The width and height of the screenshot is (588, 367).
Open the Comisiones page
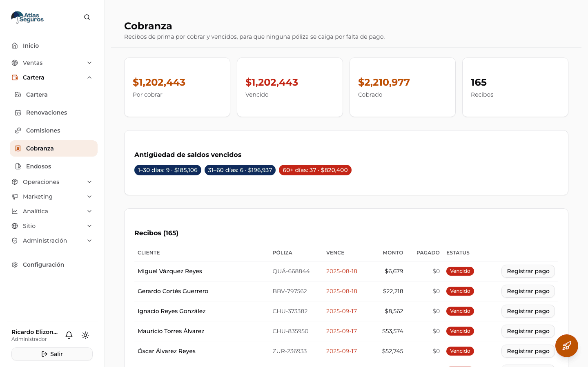[x=53, y=130]
